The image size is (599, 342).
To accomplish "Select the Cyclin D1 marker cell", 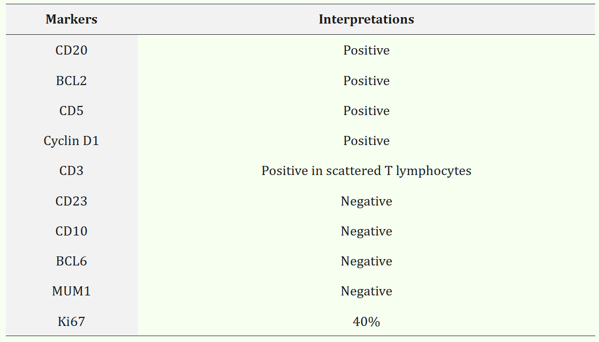I will tap(71, 141).
